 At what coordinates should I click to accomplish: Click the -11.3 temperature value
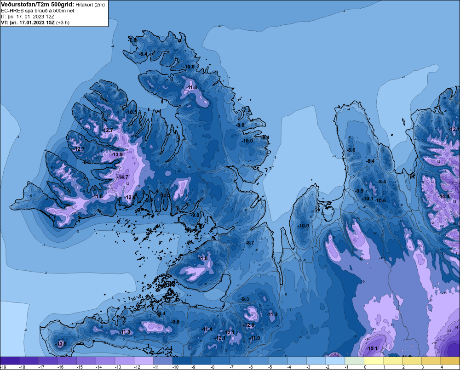pos(272,314)
